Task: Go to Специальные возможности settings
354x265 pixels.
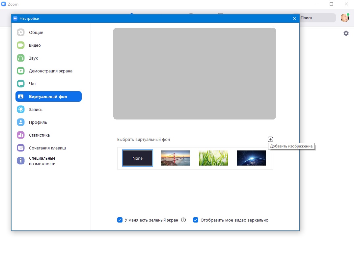Action: (42, 161)
